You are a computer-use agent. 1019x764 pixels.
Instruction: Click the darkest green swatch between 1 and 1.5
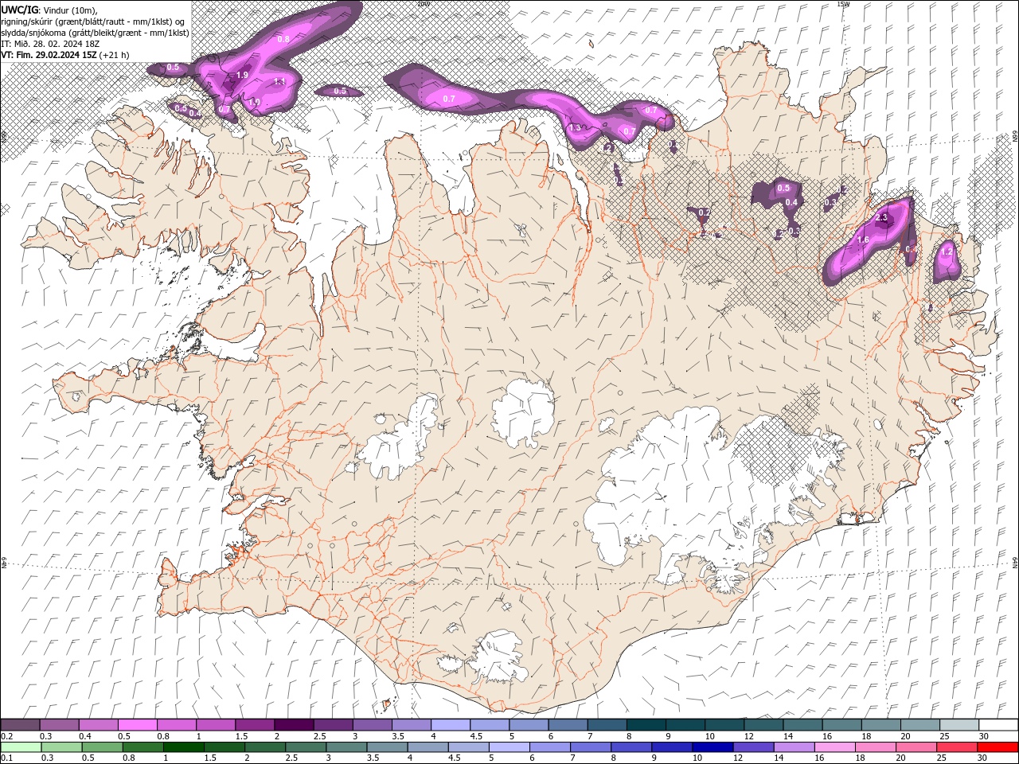(x=183, y=747)
